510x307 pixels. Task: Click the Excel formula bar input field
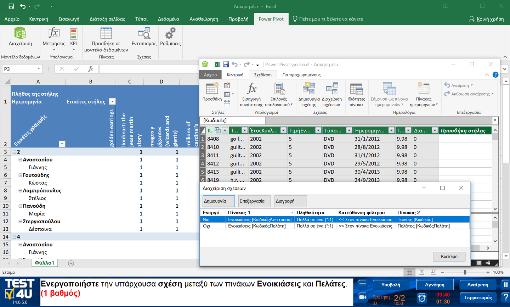[300, 69]
